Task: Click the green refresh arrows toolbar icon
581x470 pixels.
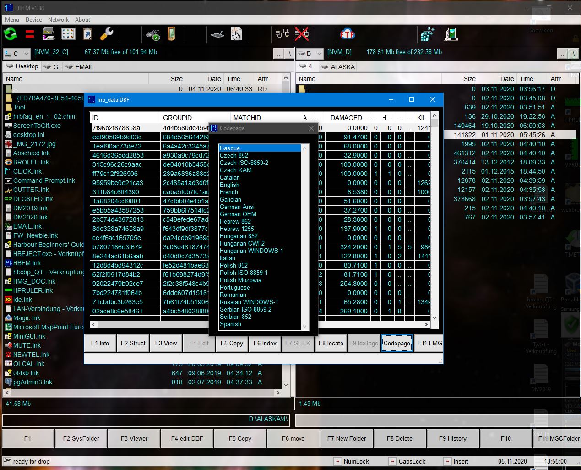Action: tap(10, 34)
